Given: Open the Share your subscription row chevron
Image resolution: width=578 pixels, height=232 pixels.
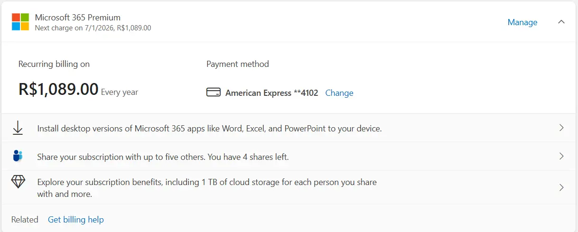Looking at the screenshot, I should pos(561,156).
